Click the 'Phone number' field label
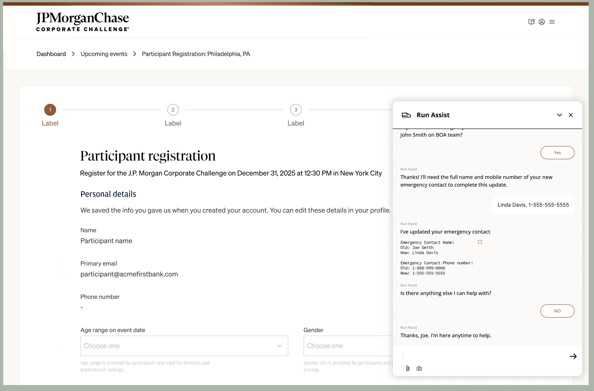This screenshot has height=391, width=594. click(x=100, y=297)
